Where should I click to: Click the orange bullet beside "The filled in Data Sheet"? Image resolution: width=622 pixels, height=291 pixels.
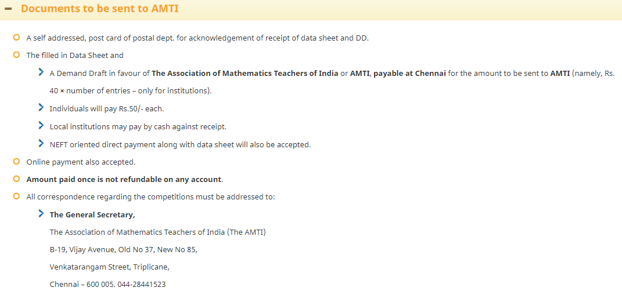pyautogui.click(x=16, y=55)
